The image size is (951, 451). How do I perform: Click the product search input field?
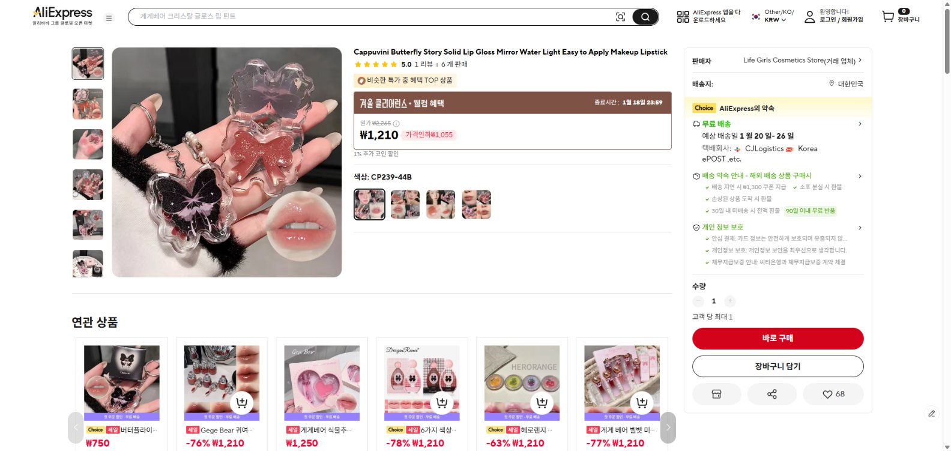372,17
